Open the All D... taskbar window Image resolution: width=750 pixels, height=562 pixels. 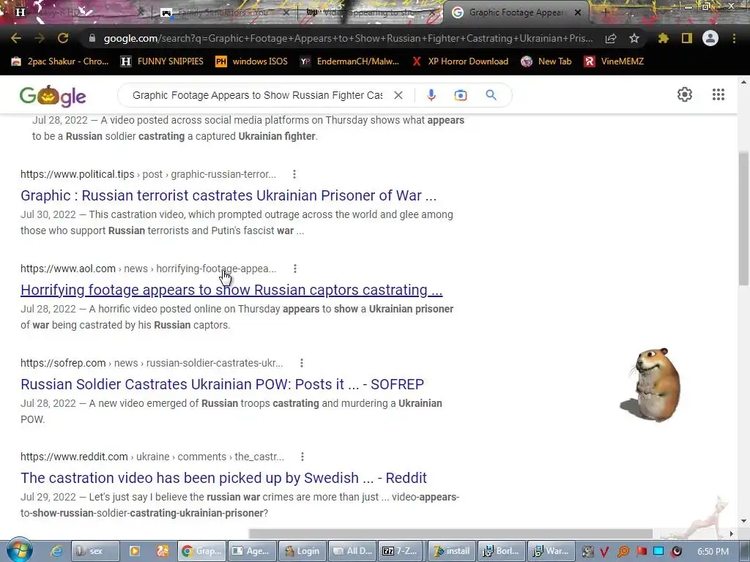[352, 551]
